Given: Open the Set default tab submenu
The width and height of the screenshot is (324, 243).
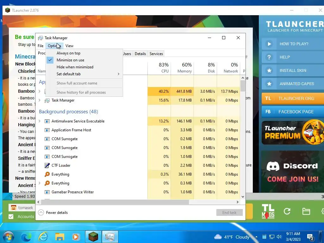Looking at the screenshot, I should pyautogui.click(x=84, y=74).
